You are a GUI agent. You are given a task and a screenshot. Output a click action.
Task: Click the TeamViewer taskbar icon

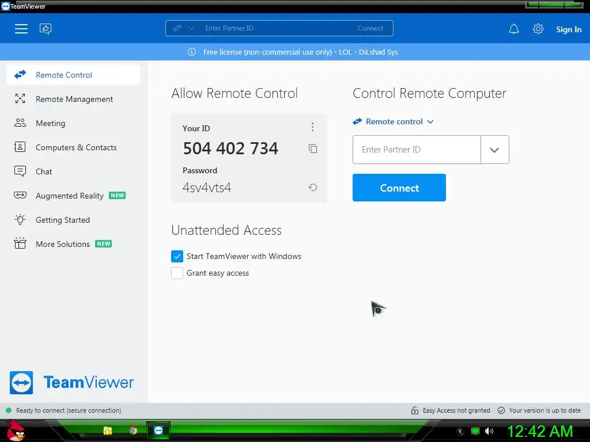[x=158, y=430]
